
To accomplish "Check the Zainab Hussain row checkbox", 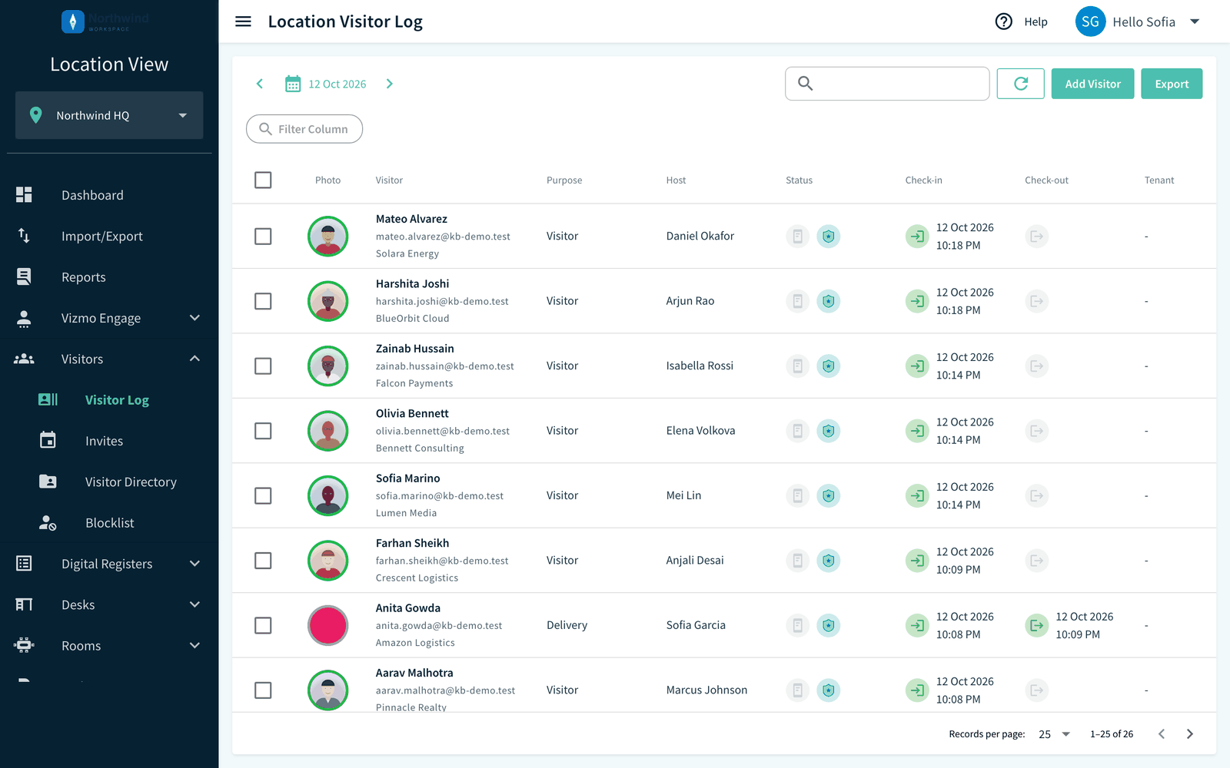I will tap(263, 366).
